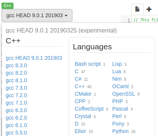Choose C++ in Languages list
The height and width of the screenshot is (136, 158).
coord(80,86)
